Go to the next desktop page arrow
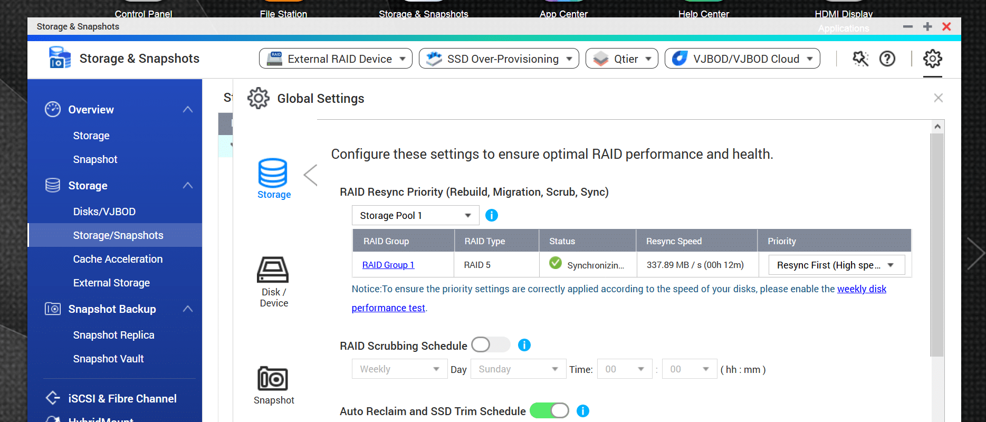Image resolution: width=986 pixels, height=422 pixels. [x=975, y=253]
